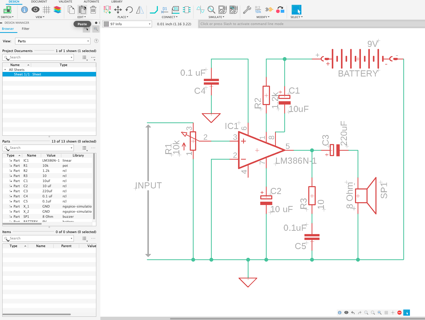The height and width of the screenshot is (320, 425).
Task: Select the Net wire tool under Connect
Action: (154, 10)
